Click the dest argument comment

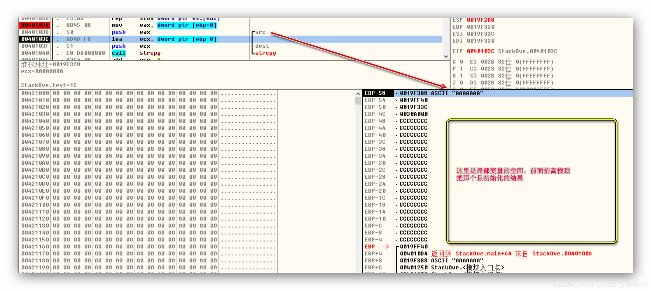[262, 46]
